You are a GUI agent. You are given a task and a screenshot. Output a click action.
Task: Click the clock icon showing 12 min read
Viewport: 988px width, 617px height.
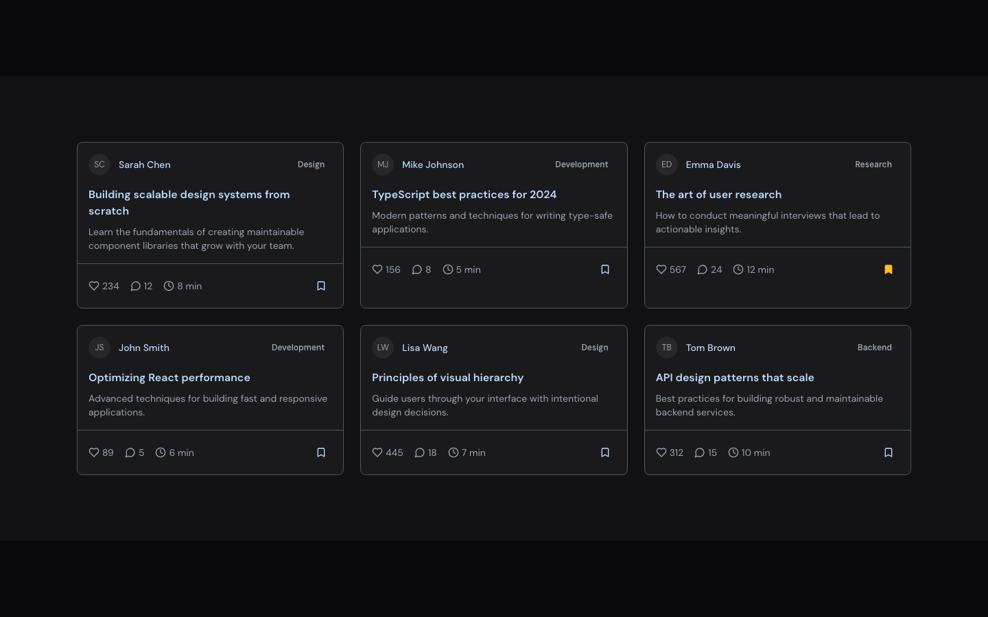click(x=738, y=269)
